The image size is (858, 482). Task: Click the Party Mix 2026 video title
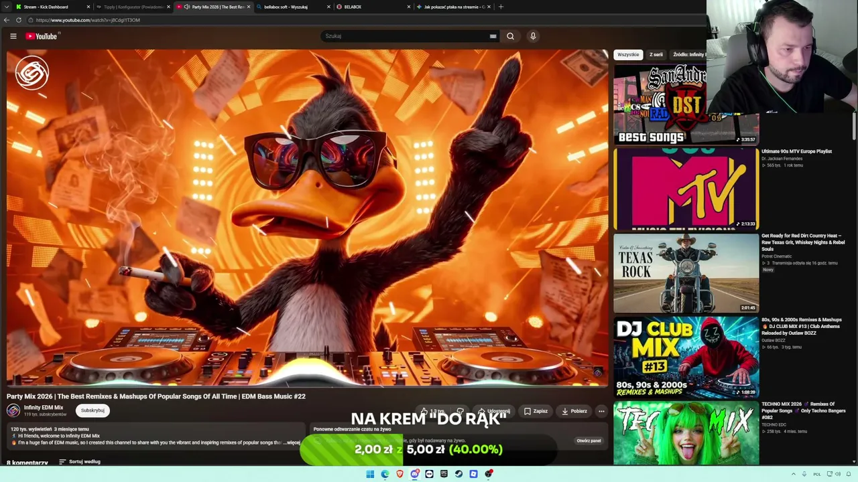(156, 396)
